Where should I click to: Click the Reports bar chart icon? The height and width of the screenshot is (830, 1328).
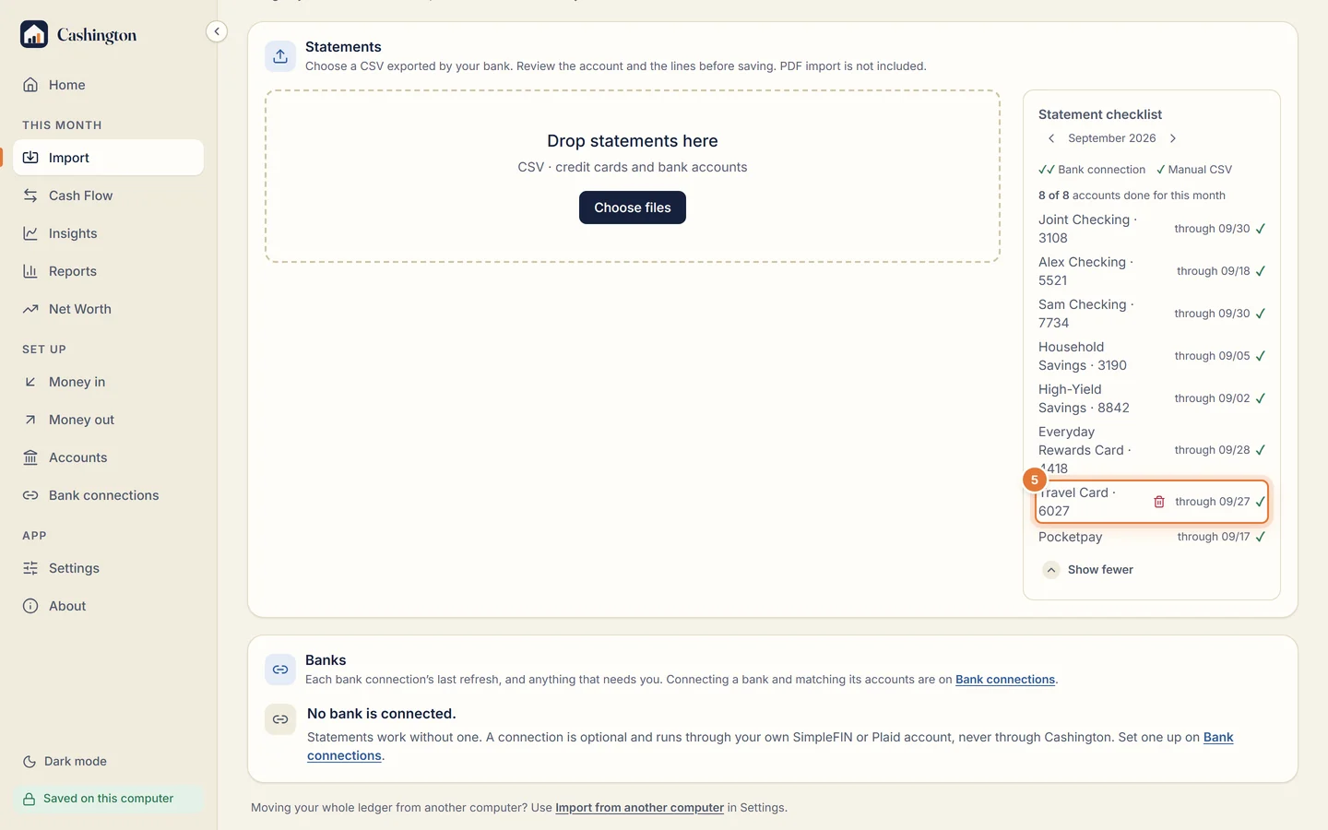30,271
